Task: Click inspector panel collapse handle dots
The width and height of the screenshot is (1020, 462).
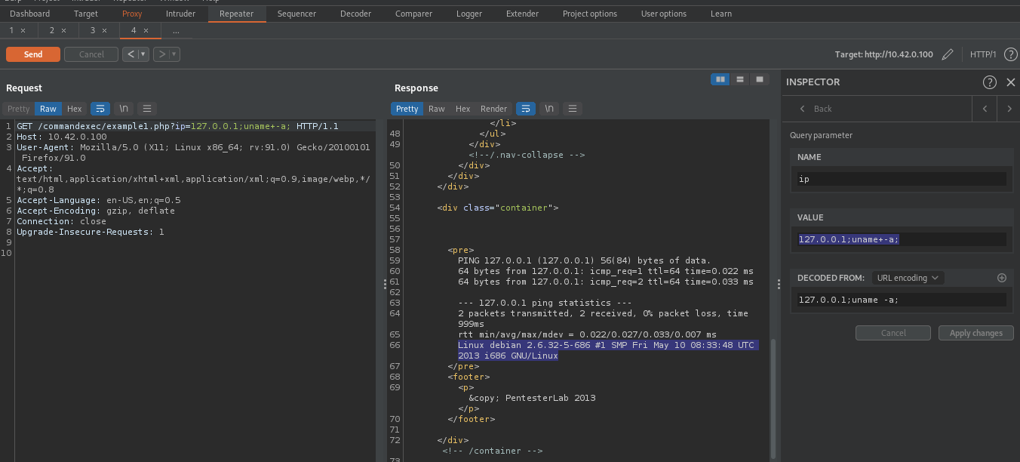Action: 779,284
